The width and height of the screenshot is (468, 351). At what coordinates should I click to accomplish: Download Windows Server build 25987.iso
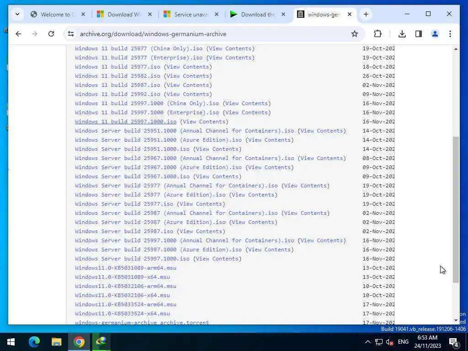[x=124, y=231]
